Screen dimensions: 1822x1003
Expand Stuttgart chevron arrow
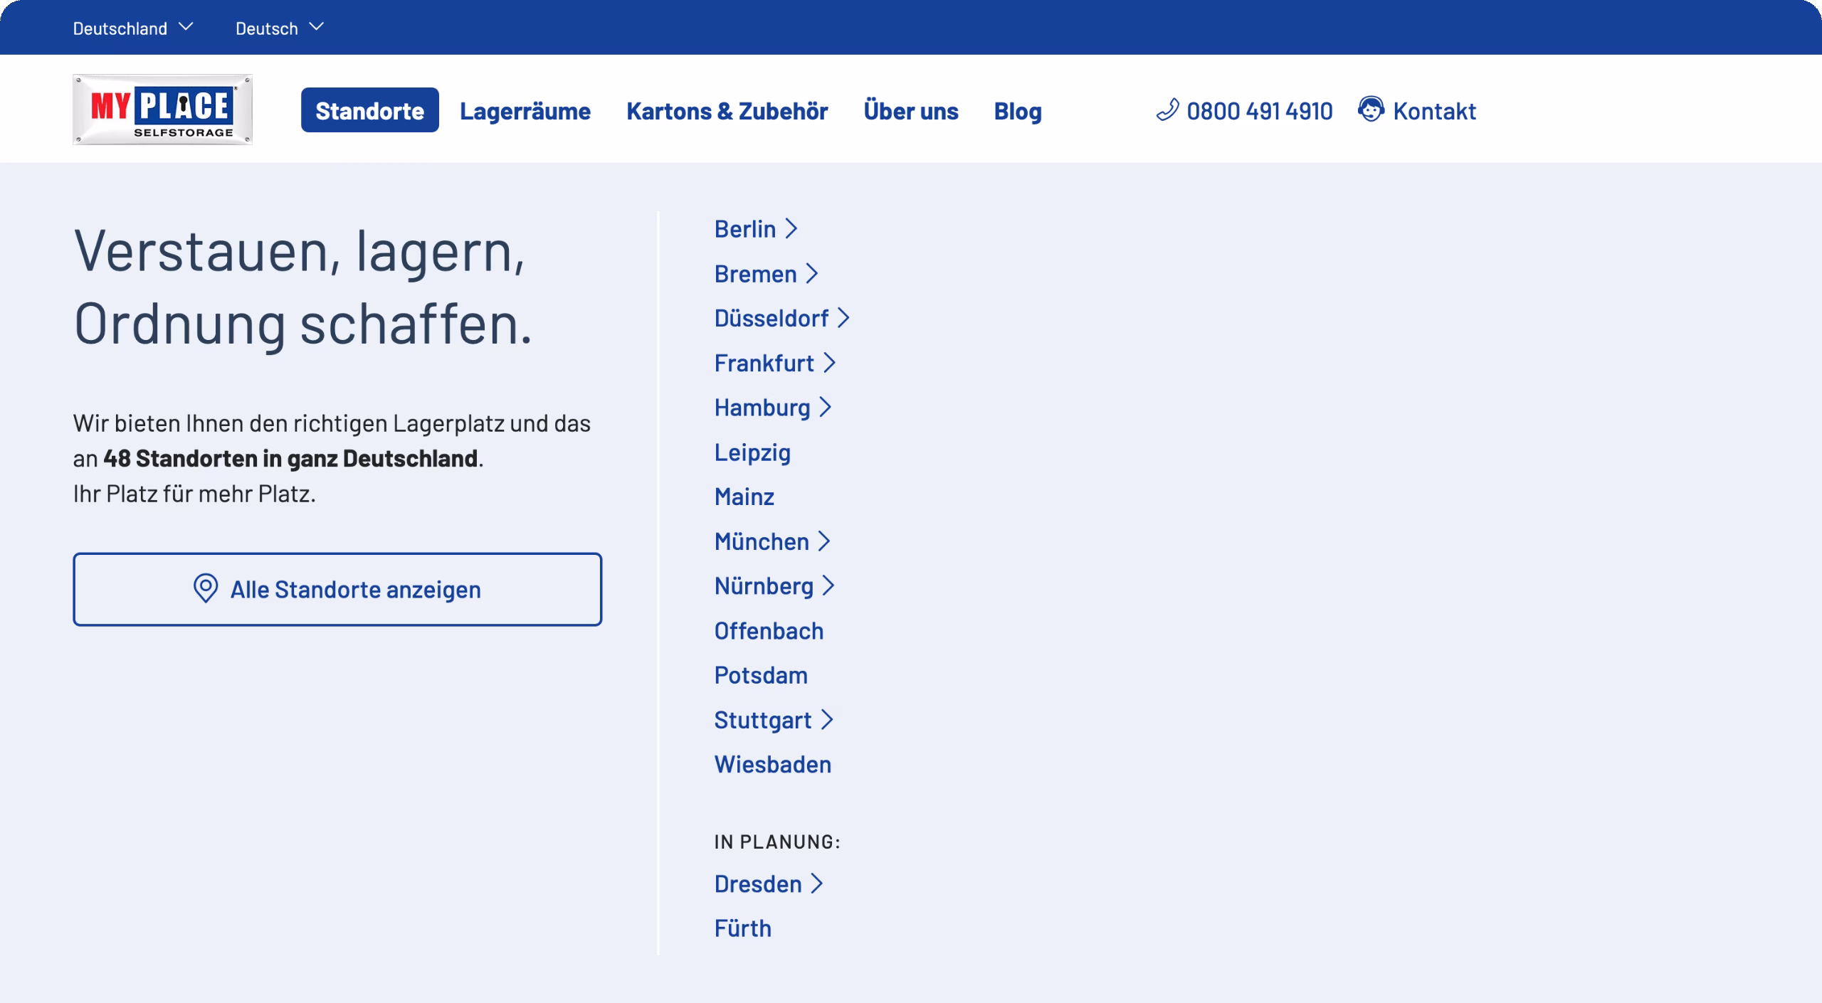click(x=826, y=720)
